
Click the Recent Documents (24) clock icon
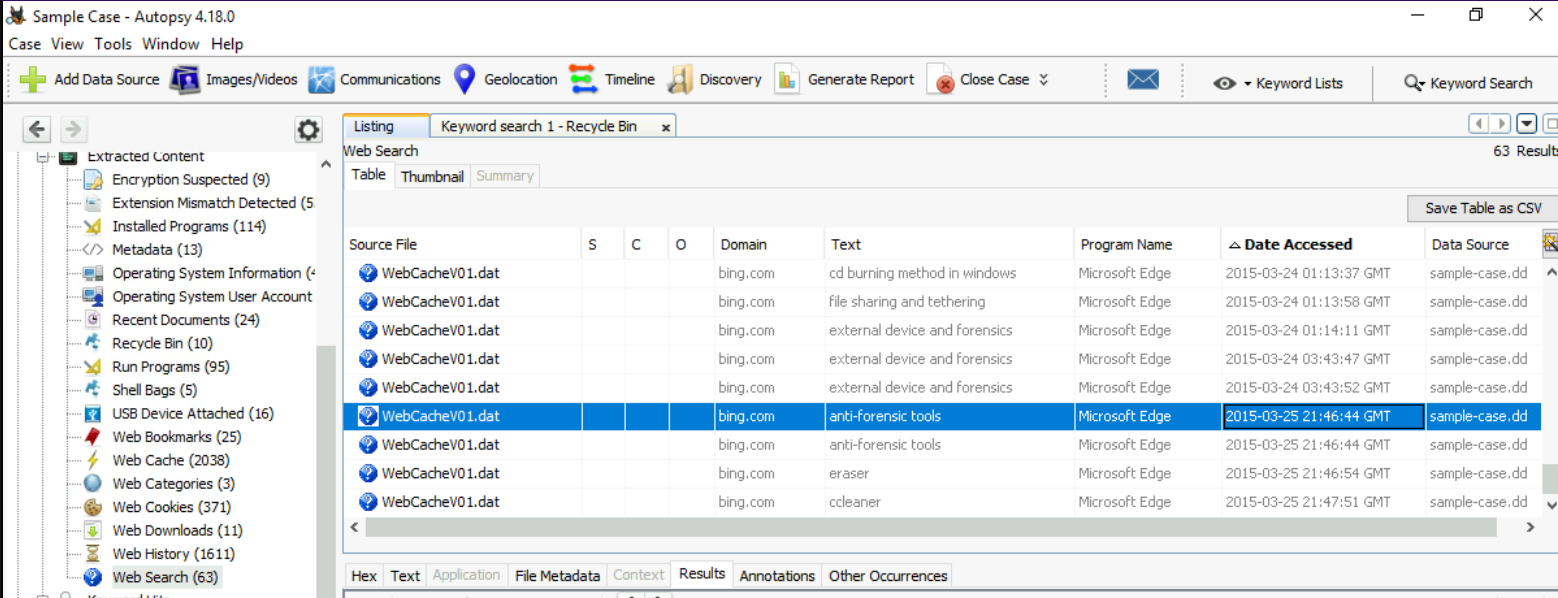(x=93, y=319)
